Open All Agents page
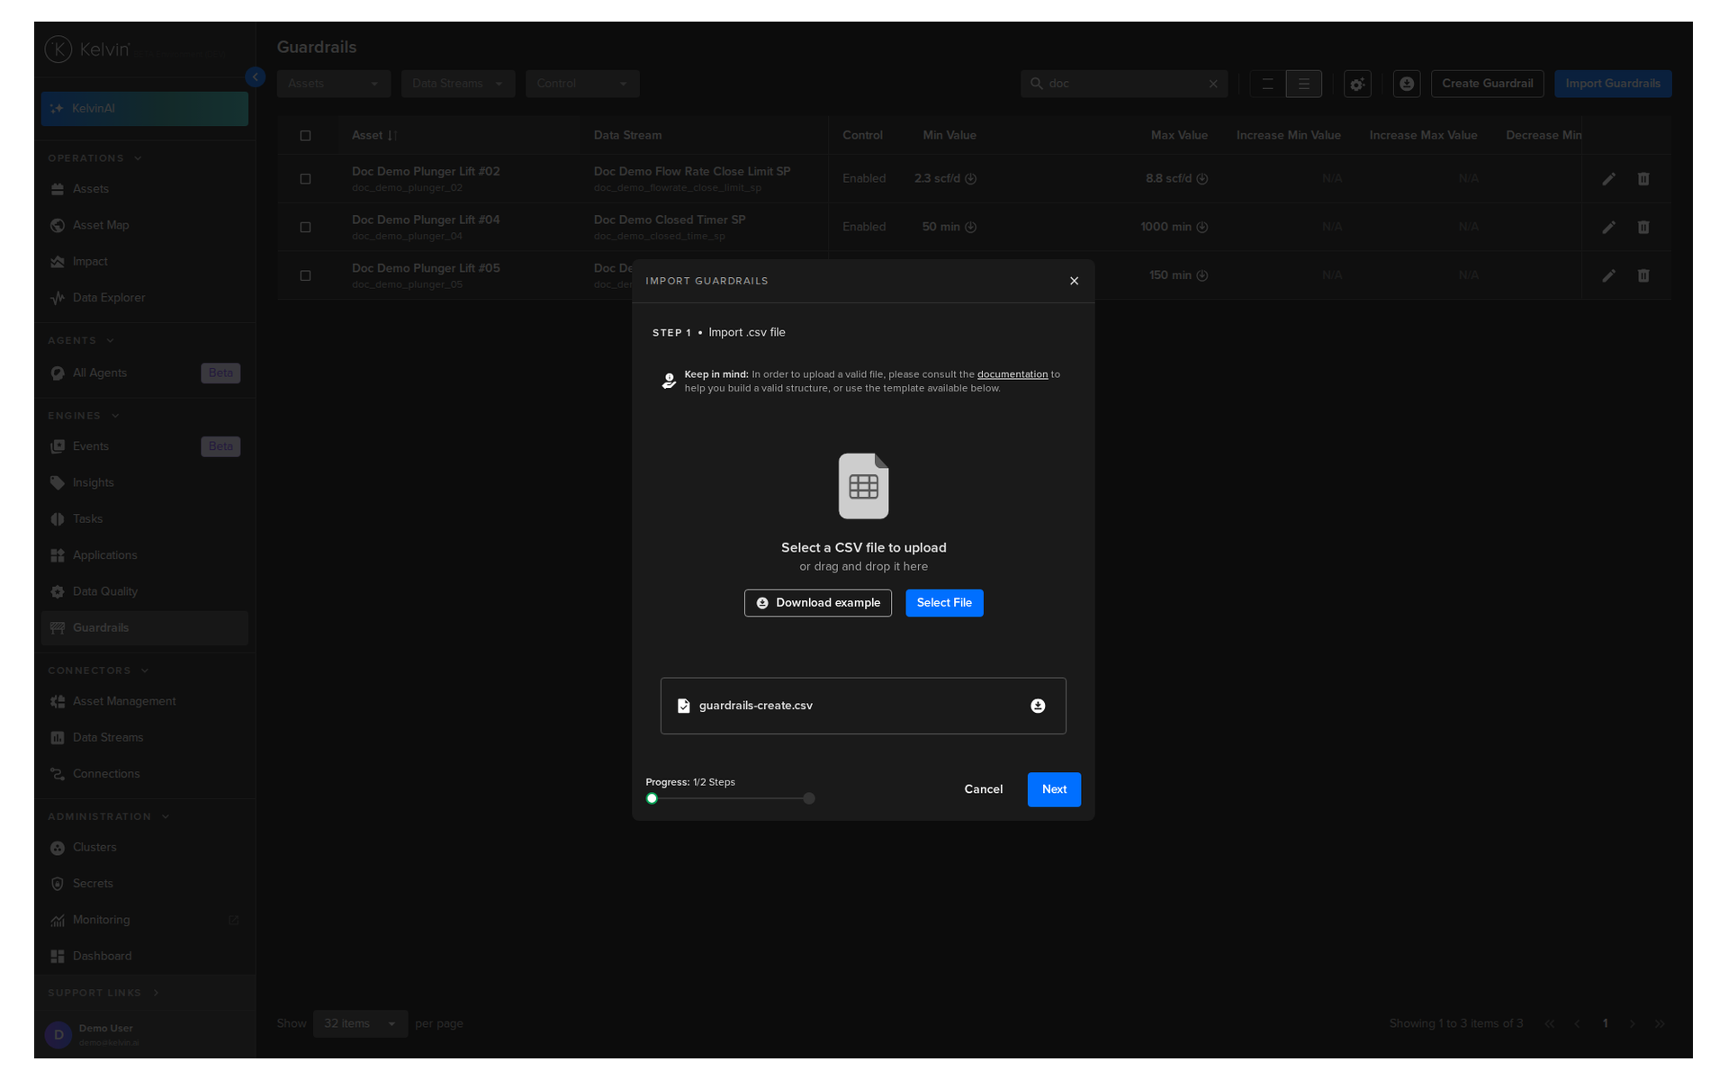Image resolution: width=1728 pixels, height=1080 pixels. [144, 373]
